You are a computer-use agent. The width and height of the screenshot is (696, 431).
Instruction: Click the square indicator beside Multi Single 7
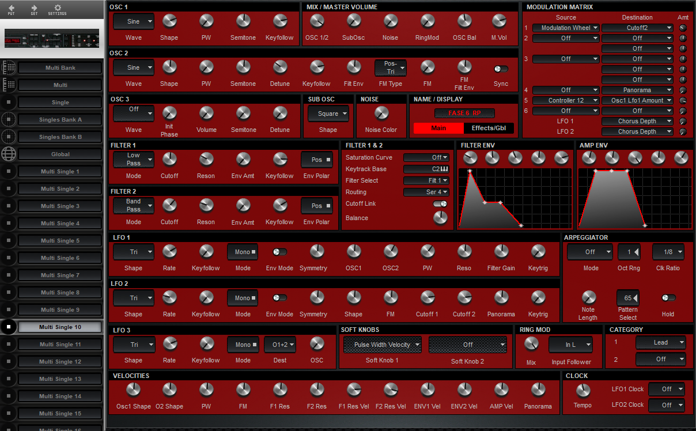point(9,275)
